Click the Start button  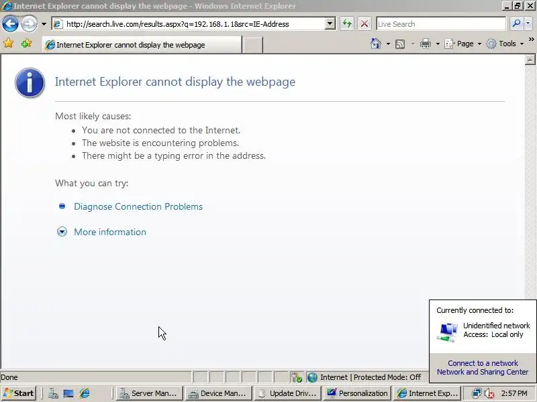tap(19, 393)
